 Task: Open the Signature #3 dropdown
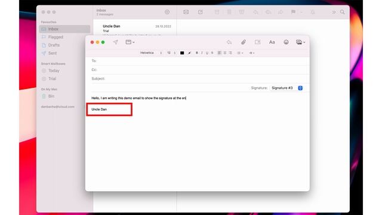coord(286,88)
